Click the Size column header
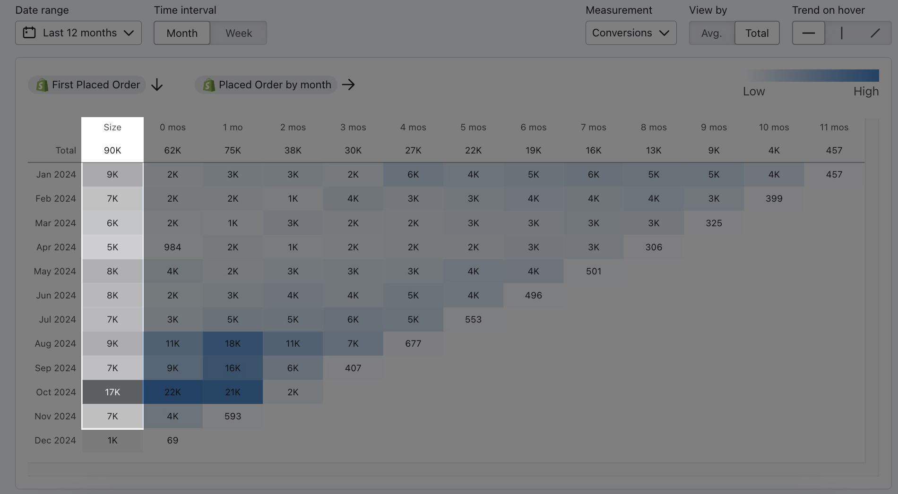This screenshot has width=898, height=494. [112, 128]
